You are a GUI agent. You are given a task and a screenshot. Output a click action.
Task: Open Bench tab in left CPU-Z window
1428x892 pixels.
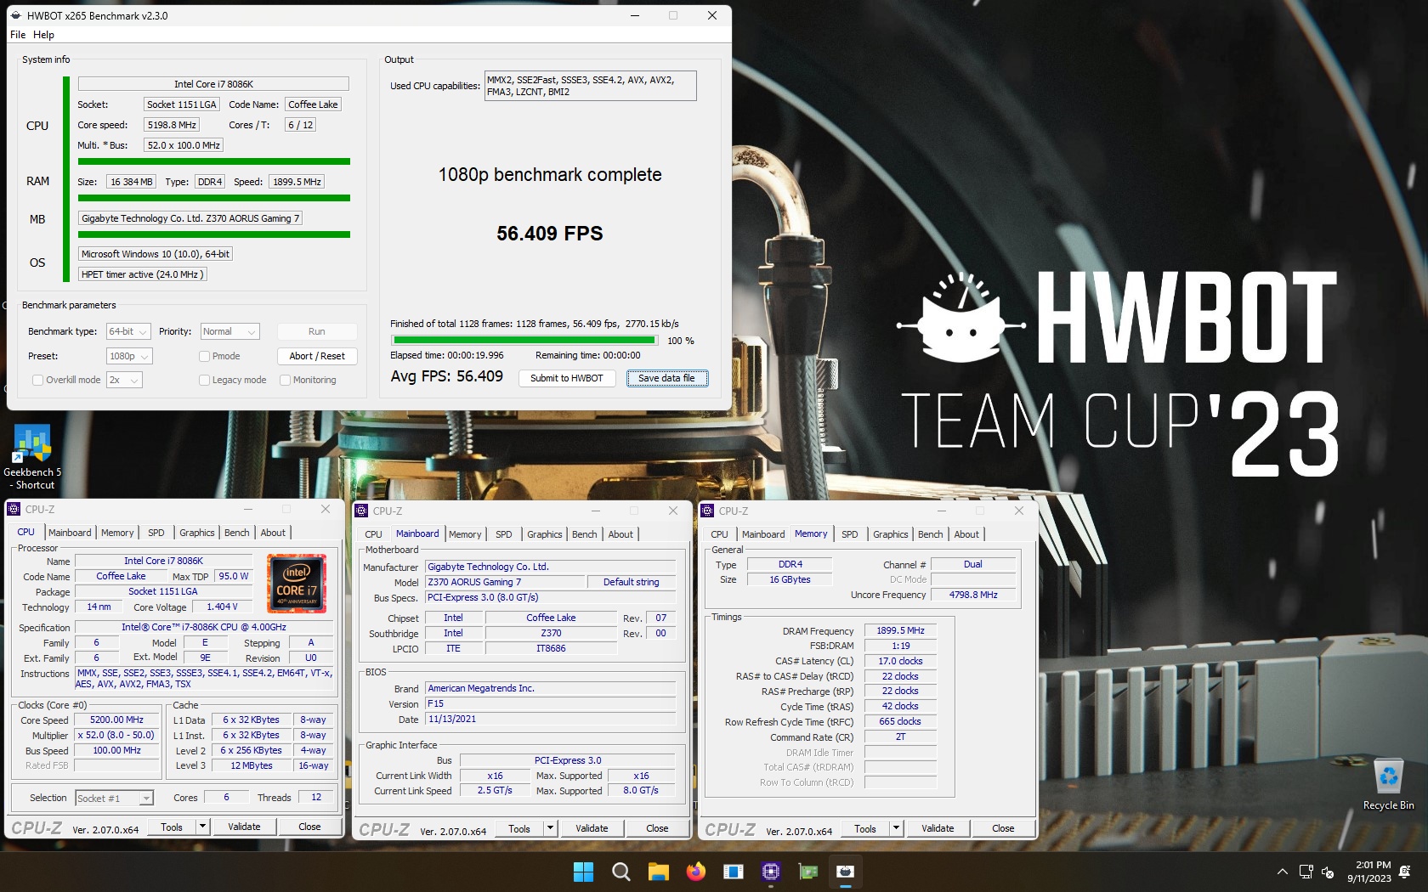point(236,533)
